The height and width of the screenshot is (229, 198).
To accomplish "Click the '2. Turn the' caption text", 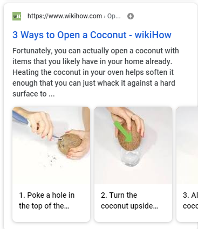I will [119, 195].
